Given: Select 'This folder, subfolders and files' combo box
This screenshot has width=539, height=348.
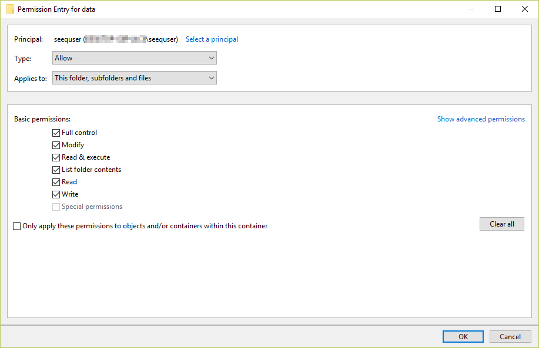Looking at the screenshot, I should 134,77.
